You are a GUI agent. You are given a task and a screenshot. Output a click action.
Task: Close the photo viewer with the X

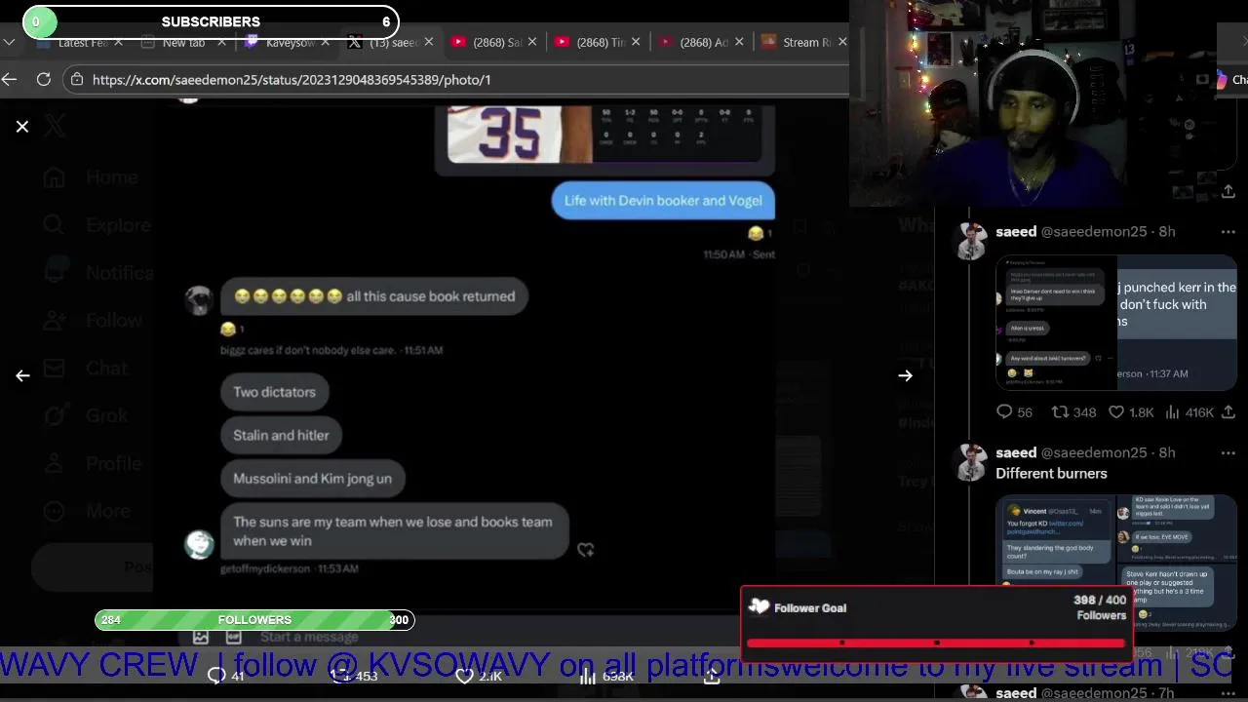pos(22,127)
